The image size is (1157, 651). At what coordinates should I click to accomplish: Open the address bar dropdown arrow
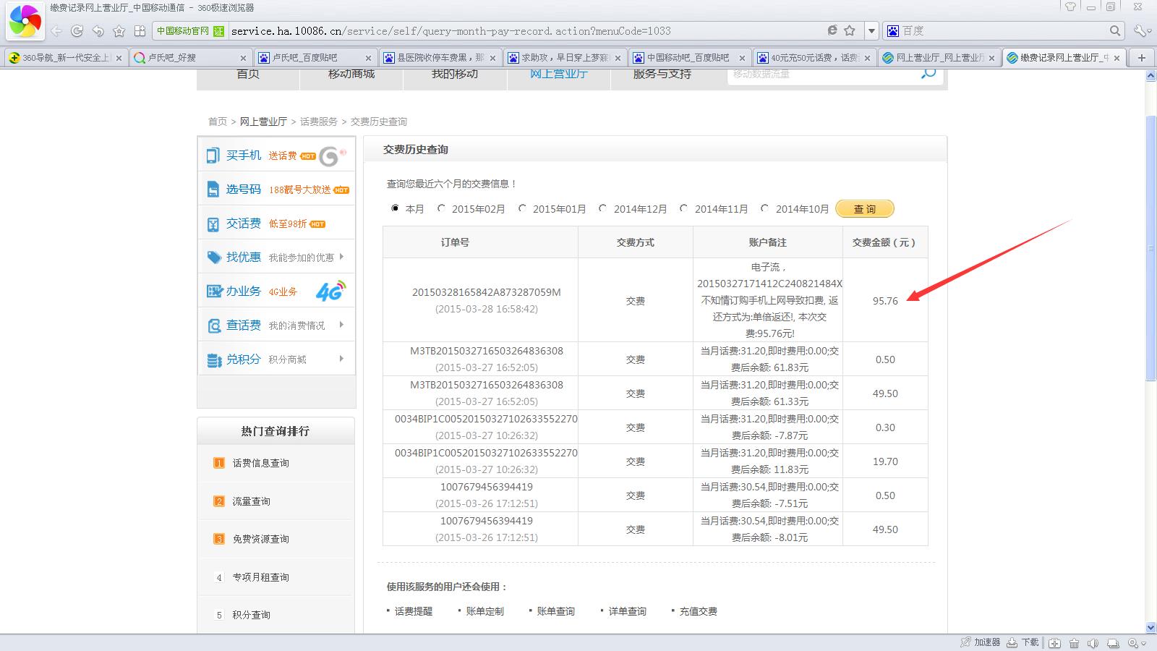pyautogui.click(x=871, y=31)
